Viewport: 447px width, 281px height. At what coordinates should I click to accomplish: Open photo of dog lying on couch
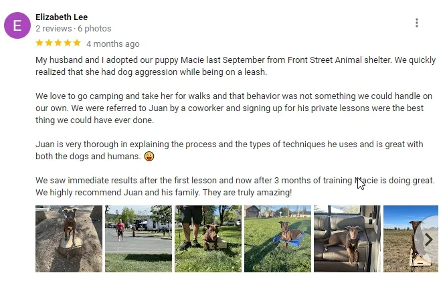[x=347, y=238]
